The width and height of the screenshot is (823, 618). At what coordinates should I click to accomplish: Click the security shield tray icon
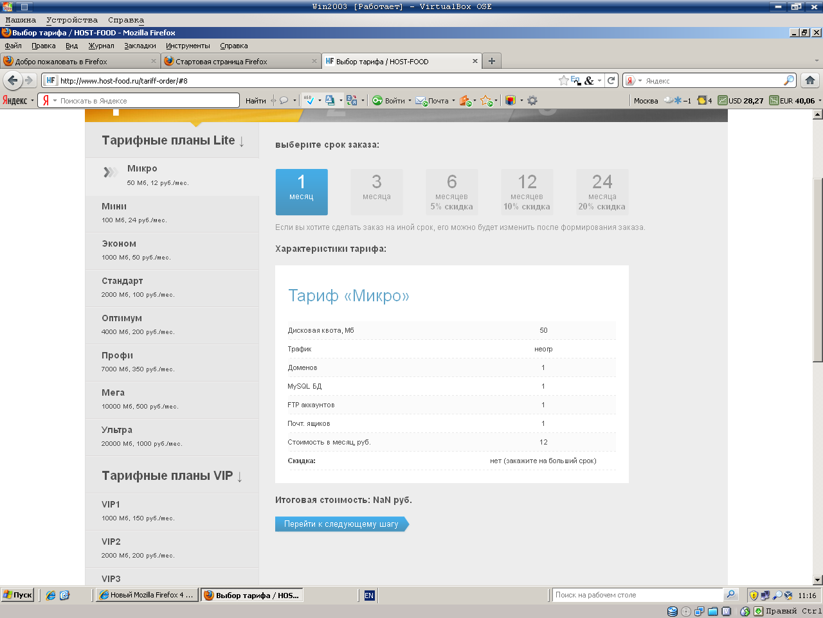point(754,596)
